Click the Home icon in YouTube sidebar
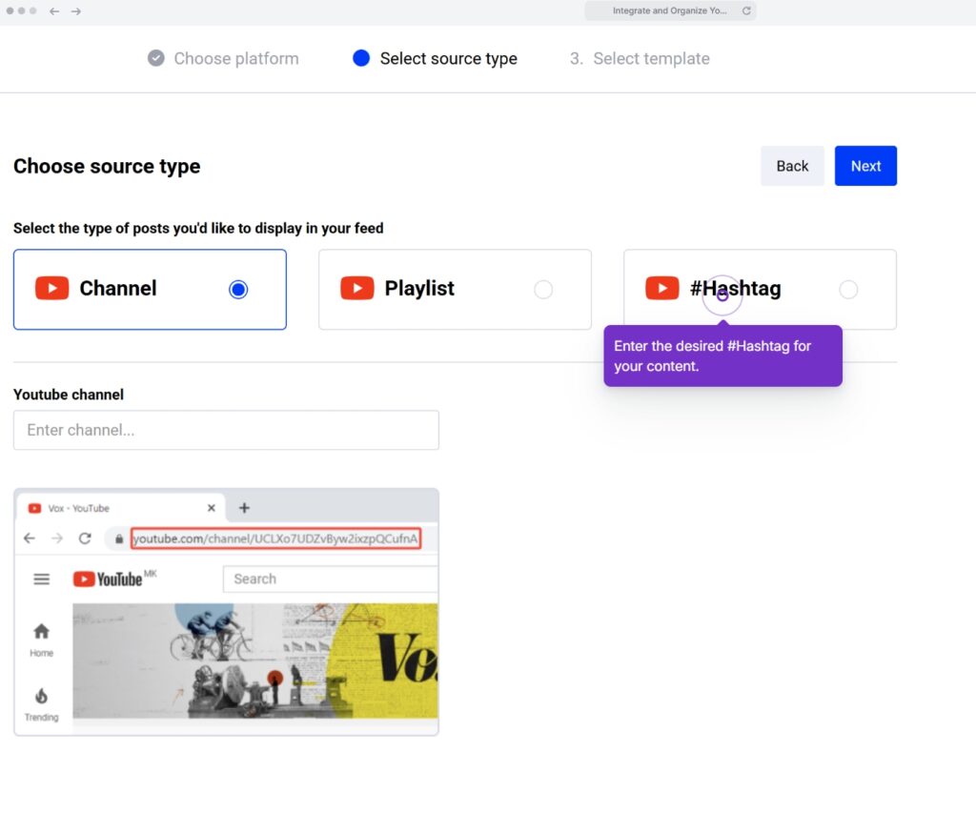This screenshot has height=833, width=976. point(41,632)
